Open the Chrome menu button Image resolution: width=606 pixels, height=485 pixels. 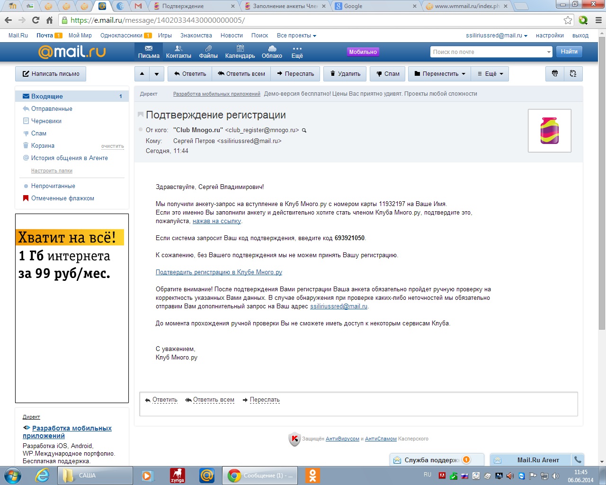click(597, 20)
